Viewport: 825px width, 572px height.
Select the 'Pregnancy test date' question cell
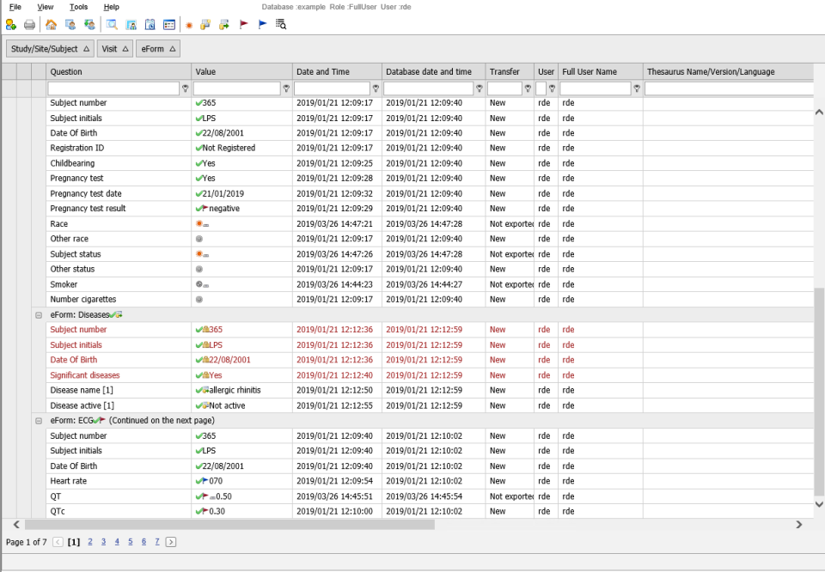coord(119,193)
